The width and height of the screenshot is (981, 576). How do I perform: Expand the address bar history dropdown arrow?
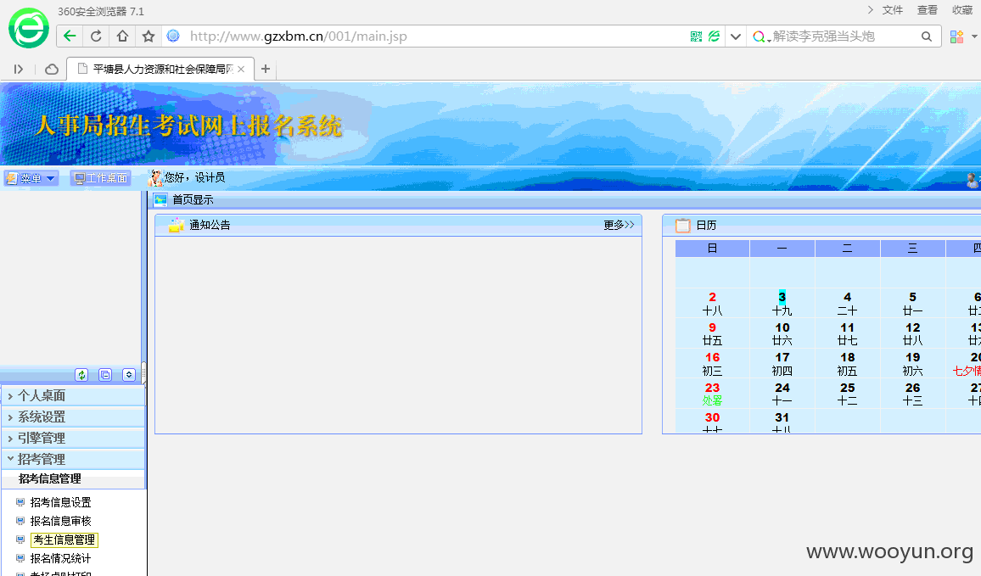tap(736, 36)
